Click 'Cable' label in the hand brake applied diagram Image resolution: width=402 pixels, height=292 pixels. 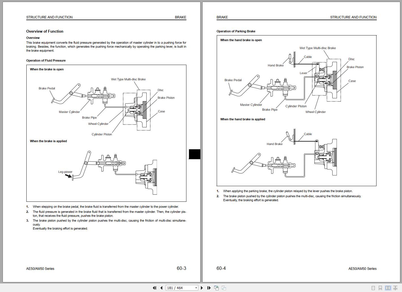click(x=308, y=134)
